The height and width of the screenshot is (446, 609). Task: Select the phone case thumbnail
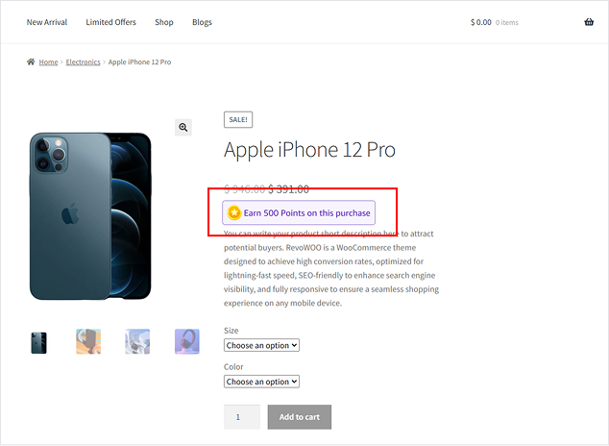(x=88, y=341)
